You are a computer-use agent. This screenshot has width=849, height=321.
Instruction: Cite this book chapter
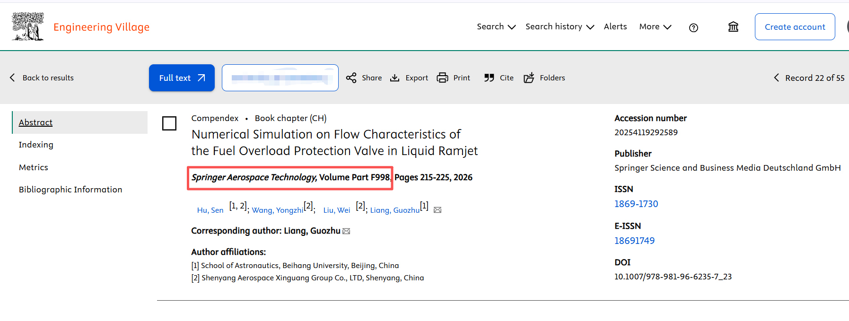click(x=499, y=78)
